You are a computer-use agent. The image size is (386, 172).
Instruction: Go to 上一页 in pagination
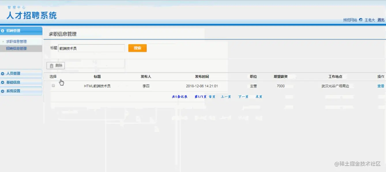tap(226, 97)
